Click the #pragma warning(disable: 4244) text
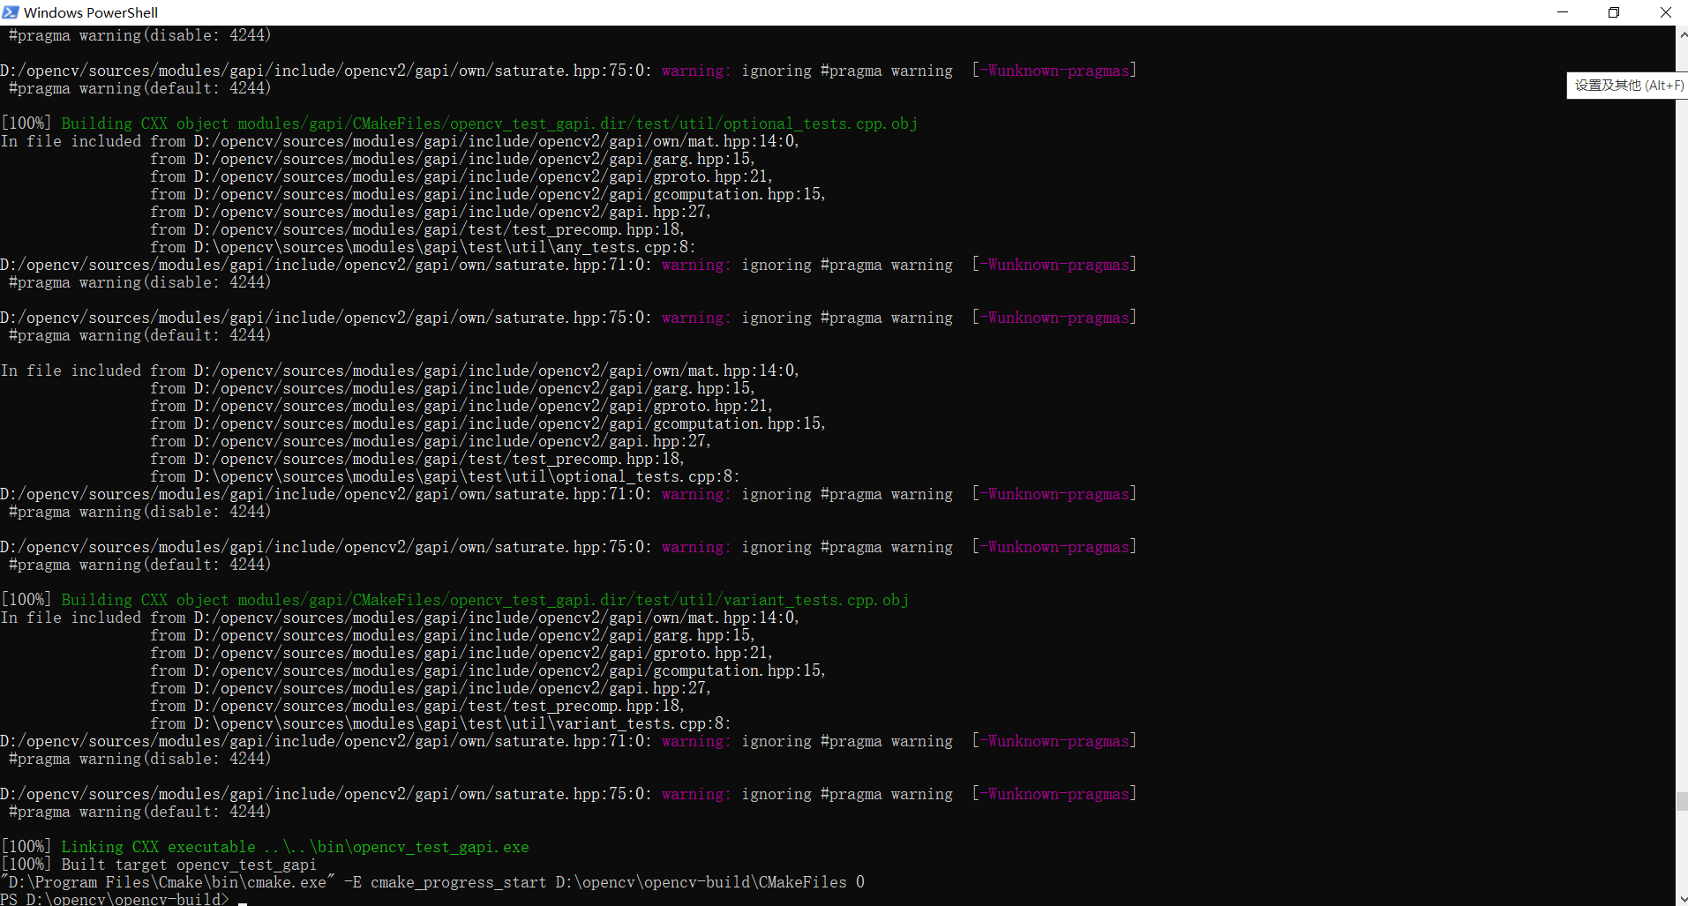 (x=139, y=34)
